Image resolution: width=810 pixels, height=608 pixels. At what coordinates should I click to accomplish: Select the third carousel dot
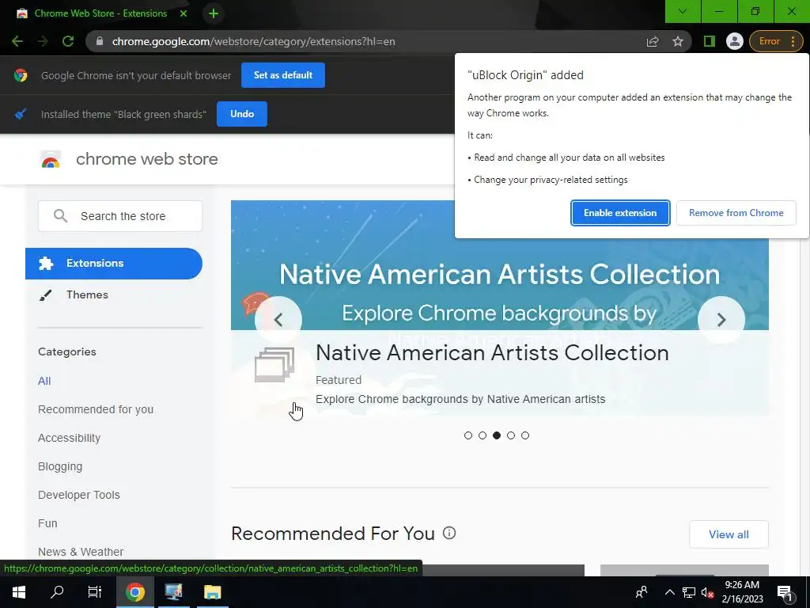497,435
